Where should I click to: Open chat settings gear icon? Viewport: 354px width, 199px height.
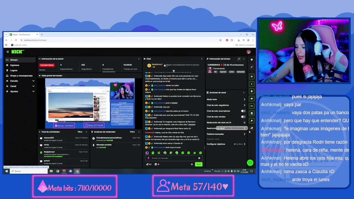[192, 164]
